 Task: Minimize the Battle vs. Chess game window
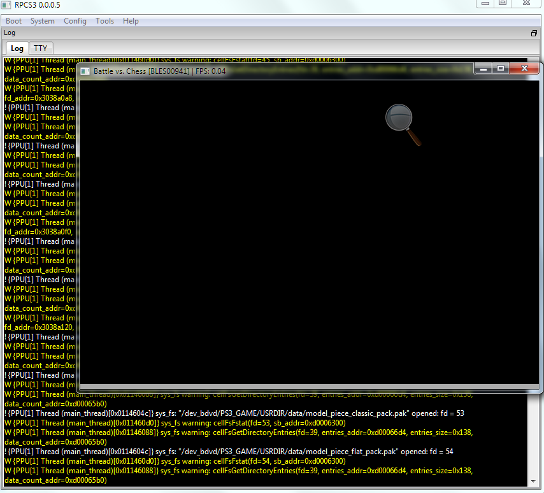pos(483,68)
